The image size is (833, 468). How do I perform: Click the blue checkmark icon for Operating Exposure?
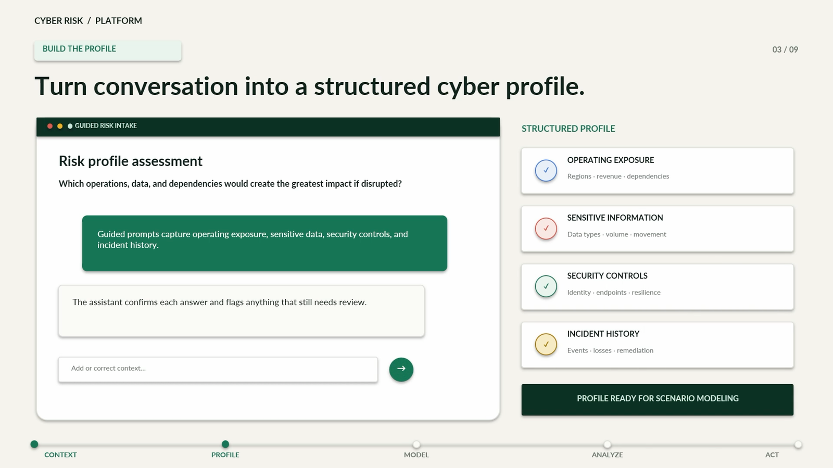tap(546, 170)
